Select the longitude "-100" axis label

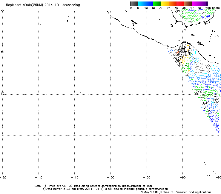(147, 177)
